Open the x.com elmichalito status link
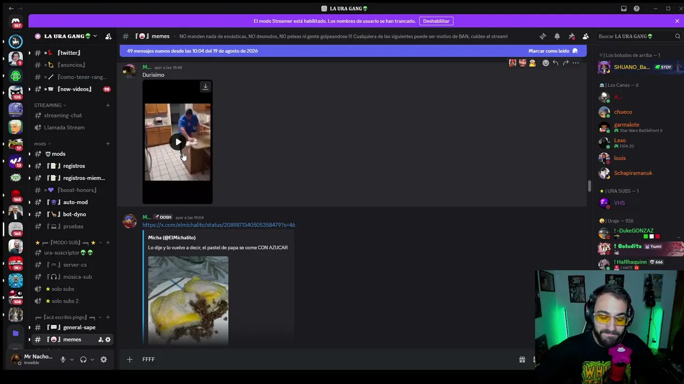 click(x=219, y=225)
